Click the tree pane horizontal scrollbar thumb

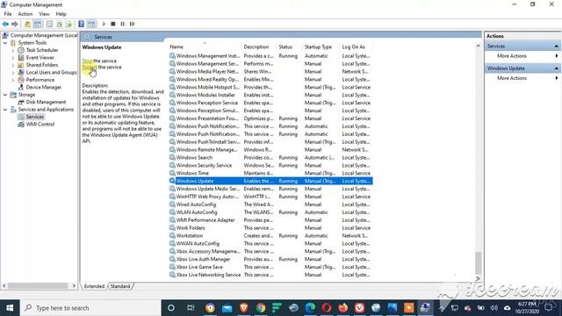(38, 286)
